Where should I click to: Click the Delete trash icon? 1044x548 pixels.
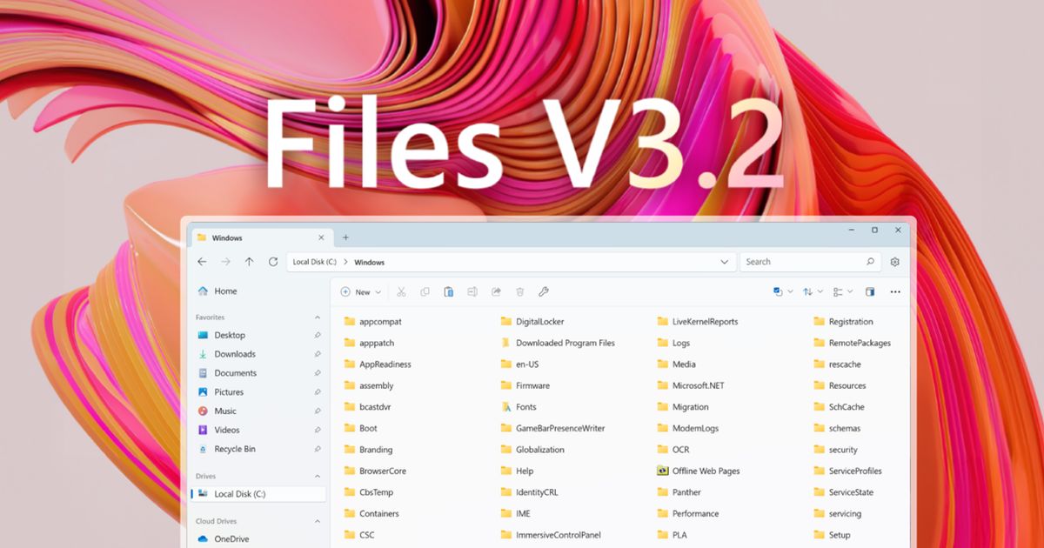click(x=519, y=292)
